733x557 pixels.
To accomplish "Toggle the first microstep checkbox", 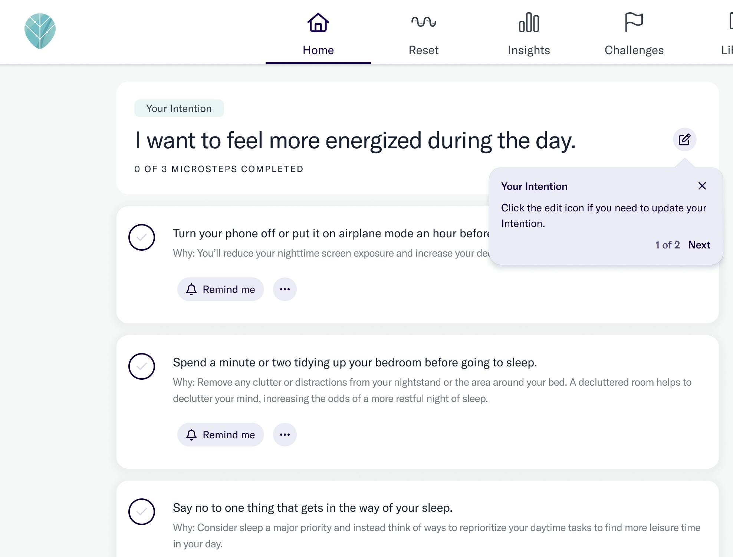I will point(142,236).
